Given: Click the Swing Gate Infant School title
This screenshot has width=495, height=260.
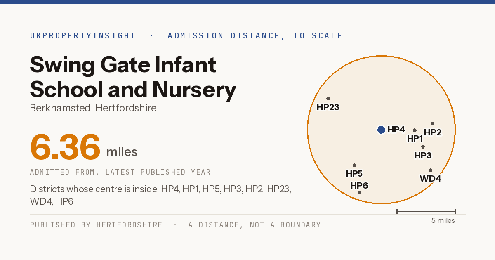Looking at the screenshot, I should tap(133, 77).
